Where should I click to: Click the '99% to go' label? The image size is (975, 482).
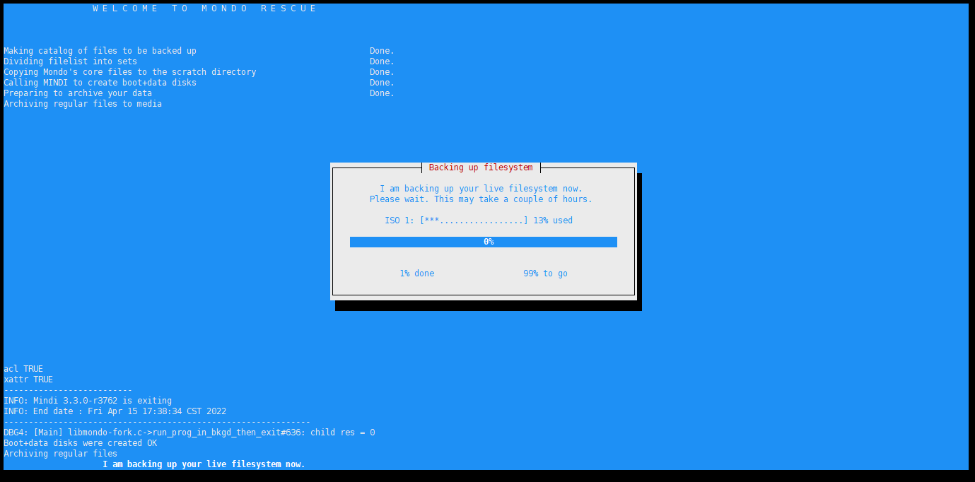[545, 274]
